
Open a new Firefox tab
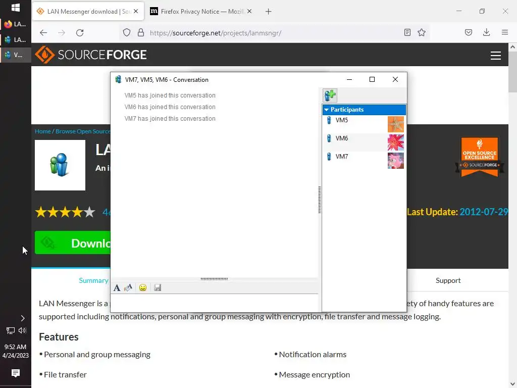[x=269, y=12]
